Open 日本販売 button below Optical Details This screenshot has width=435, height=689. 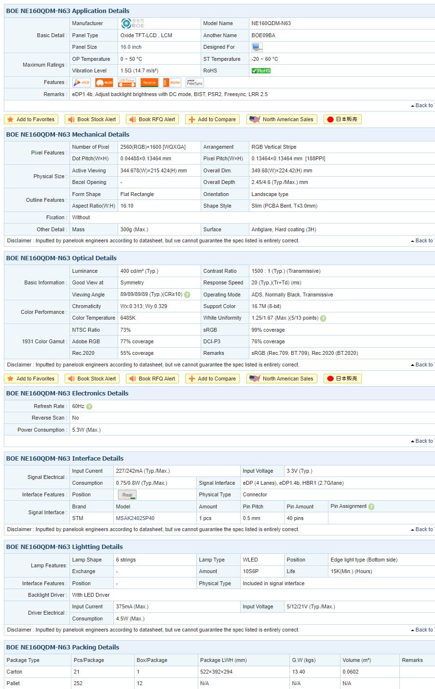pos(342,379)
